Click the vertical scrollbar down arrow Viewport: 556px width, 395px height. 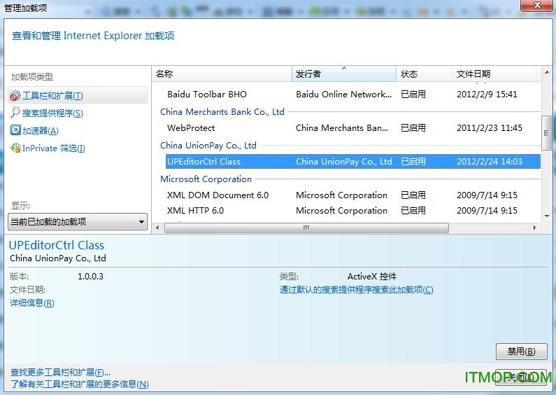coord(546,217)
